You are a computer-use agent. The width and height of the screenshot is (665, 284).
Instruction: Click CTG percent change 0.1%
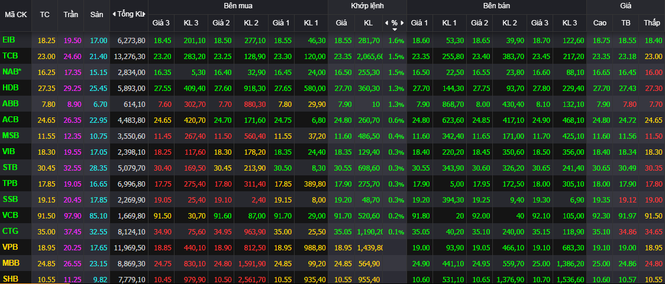tap(396, 231)
